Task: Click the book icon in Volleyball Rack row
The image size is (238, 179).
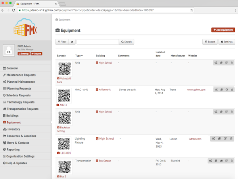Action: point(221,63)
